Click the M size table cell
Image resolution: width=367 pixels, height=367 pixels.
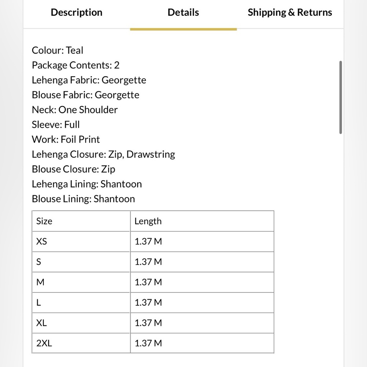(x=81, y=282)
